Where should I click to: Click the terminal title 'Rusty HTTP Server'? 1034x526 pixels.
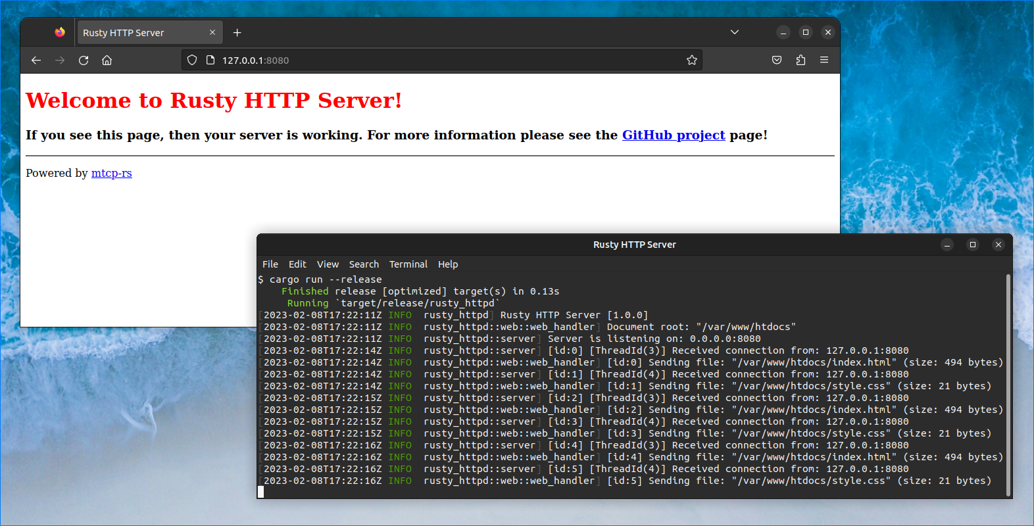tap(635, 245)
